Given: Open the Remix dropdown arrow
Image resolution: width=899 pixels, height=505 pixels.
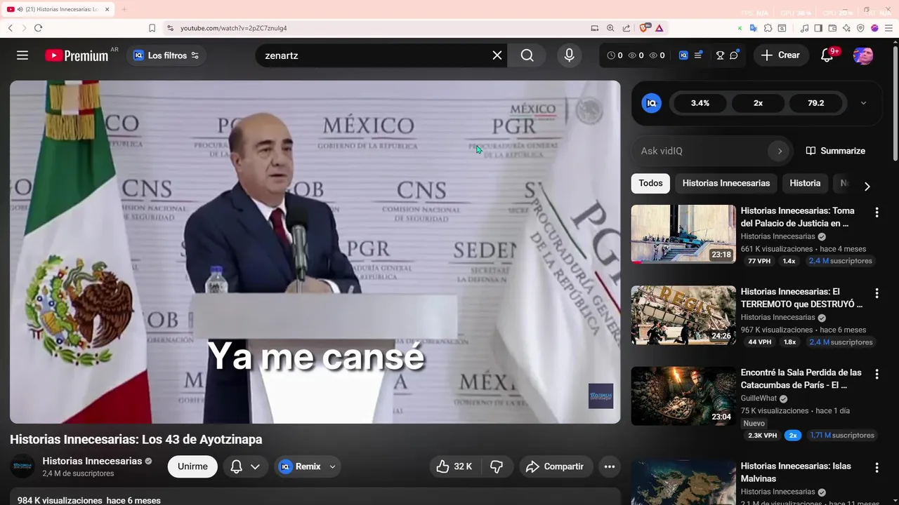Looking at the screenshot, I should click(332, 466).
